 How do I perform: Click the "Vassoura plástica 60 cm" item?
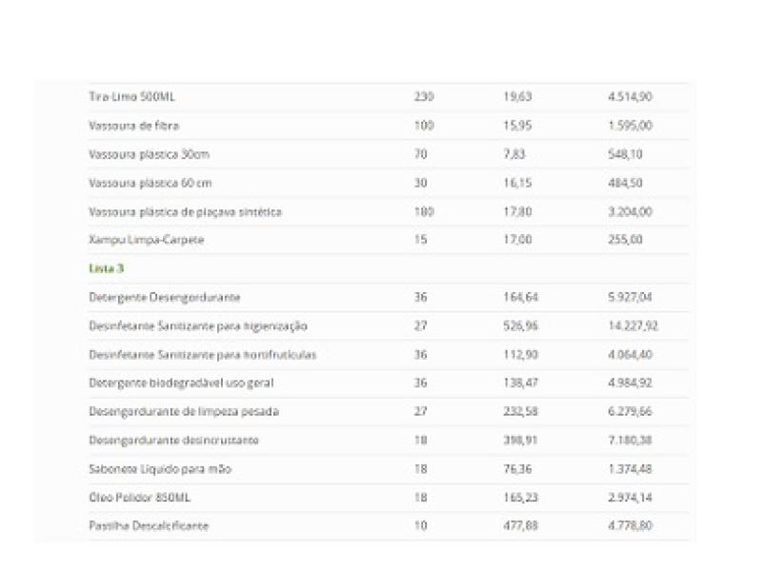[x=150, y=183]
